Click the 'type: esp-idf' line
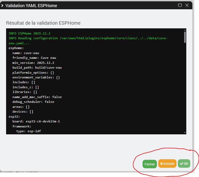Viewport: 199px width, 177px height. [29, 131]
